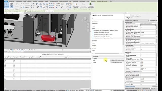Open the Вставить ribbon tab
162x91 pixels.
point(35,2)
